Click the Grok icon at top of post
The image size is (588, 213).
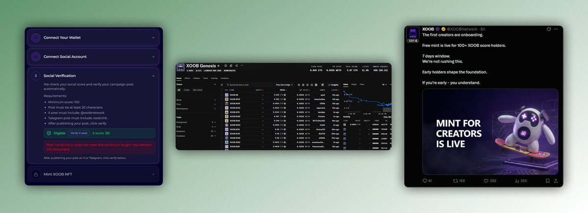549,29
